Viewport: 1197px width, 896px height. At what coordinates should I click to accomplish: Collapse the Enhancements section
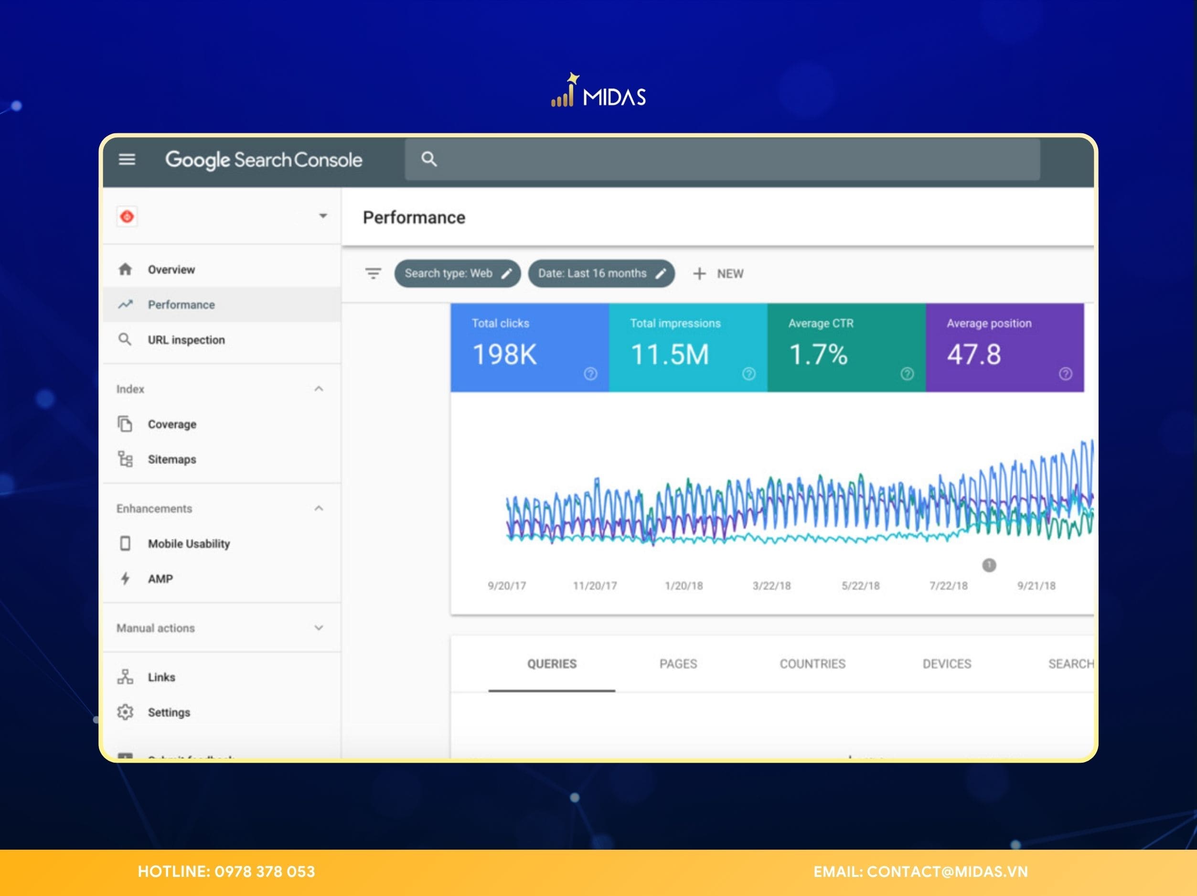[x=319, y=508]
